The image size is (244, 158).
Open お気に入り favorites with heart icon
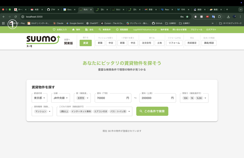(60, 29)
